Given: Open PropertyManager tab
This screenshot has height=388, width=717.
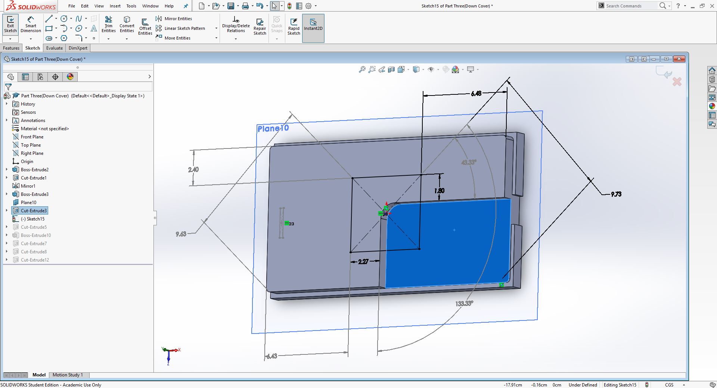Looking at the screenshot, I should click(x=25, y=77).
